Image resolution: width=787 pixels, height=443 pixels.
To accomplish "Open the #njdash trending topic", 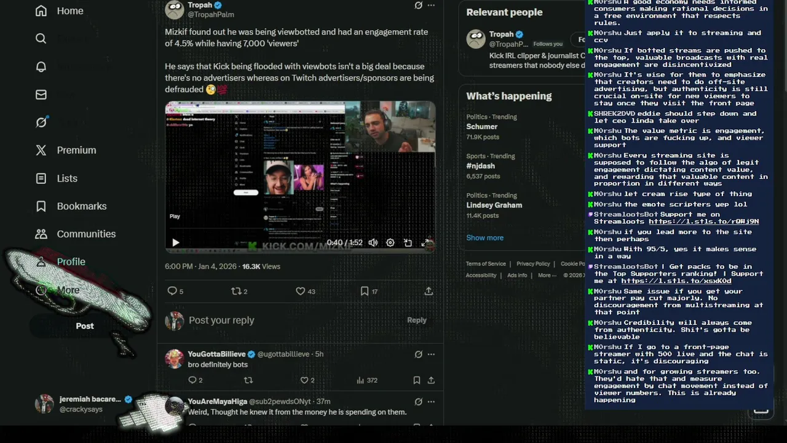I will (480, 166).
